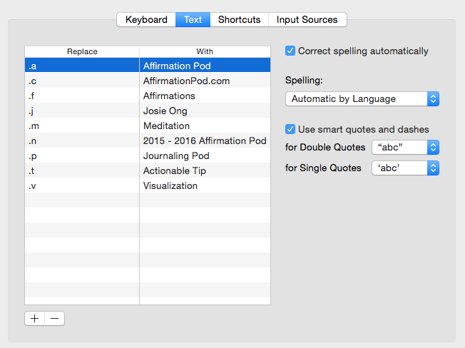Open the Spelling language dropdown
This screenshot has width=465, height=348.
tap(362, 98)
